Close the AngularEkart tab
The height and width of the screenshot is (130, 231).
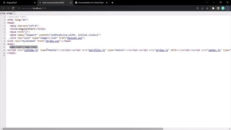click(35, 3)
